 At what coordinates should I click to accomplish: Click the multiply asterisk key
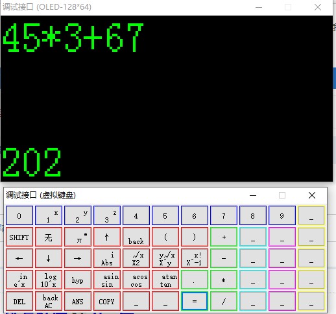(224, 280)
